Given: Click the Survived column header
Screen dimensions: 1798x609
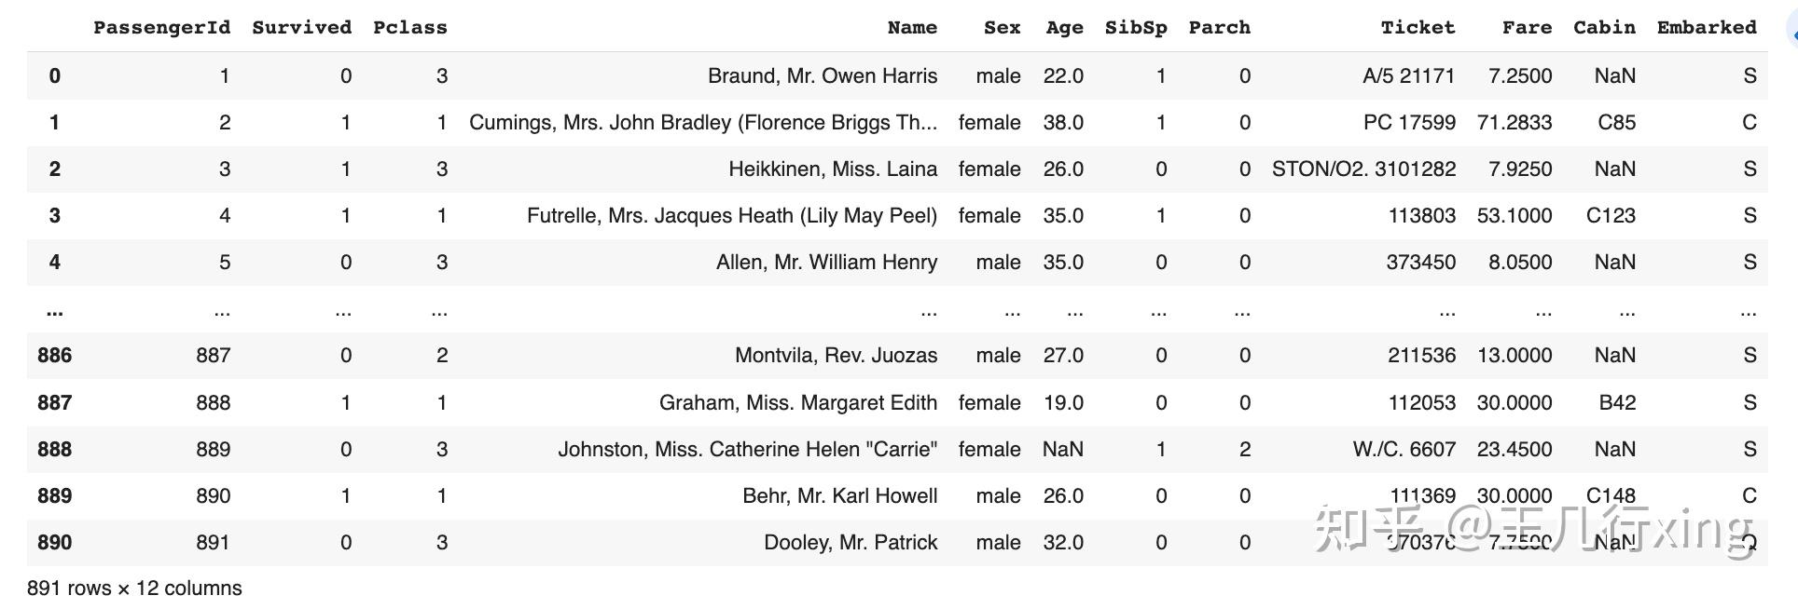Looking at the screenshot, I should click(301, 27).
